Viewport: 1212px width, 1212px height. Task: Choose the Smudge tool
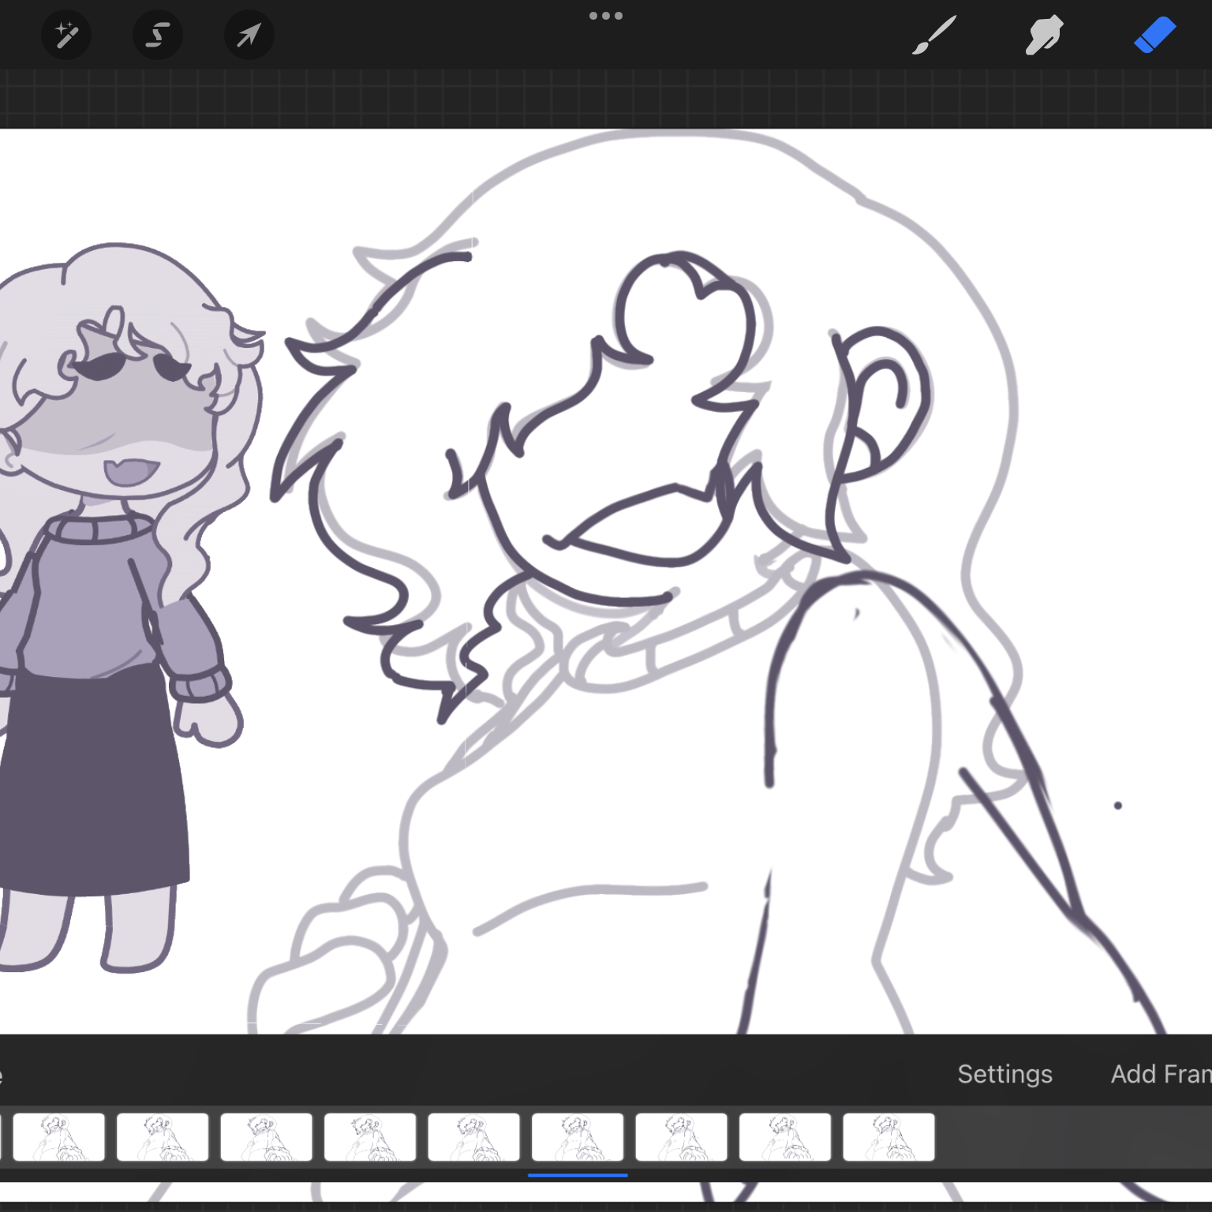tap(1044, 36)
